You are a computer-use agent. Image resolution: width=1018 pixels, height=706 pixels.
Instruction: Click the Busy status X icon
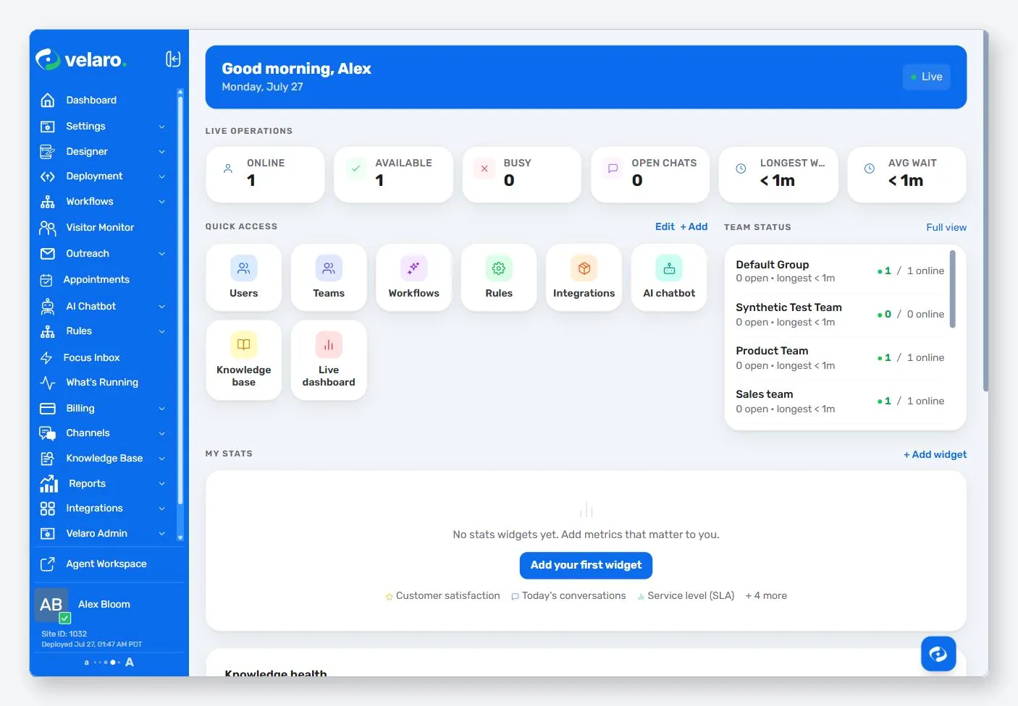coord(484,169)
